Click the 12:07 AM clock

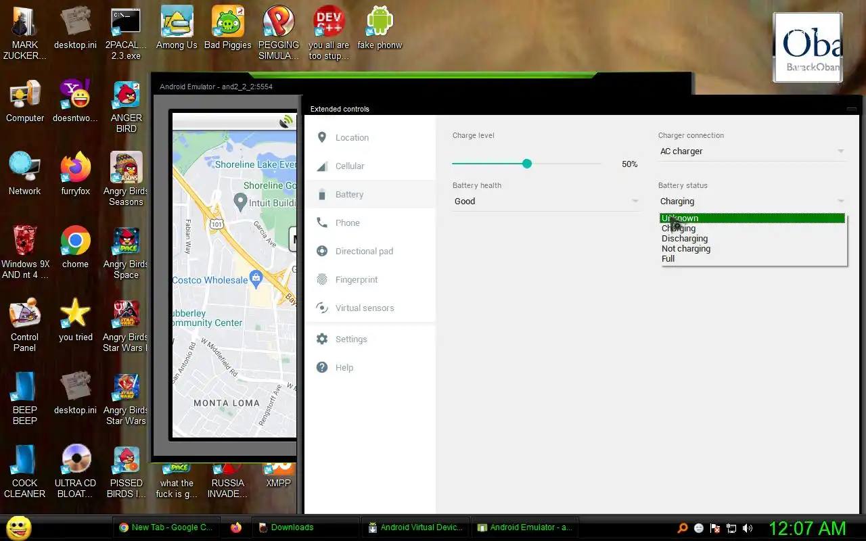807,528
